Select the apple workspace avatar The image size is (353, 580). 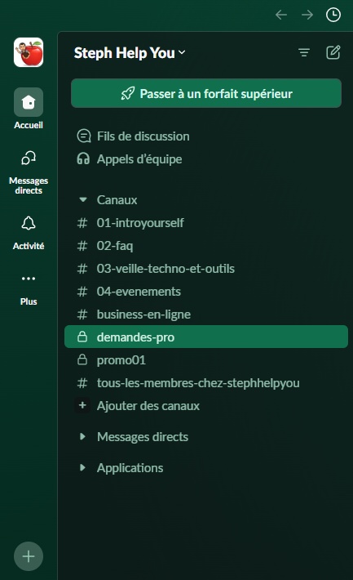point(29,52)
